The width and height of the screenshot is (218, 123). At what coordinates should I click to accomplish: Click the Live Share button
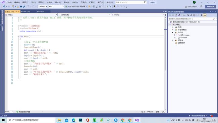[x=191, y=6]
